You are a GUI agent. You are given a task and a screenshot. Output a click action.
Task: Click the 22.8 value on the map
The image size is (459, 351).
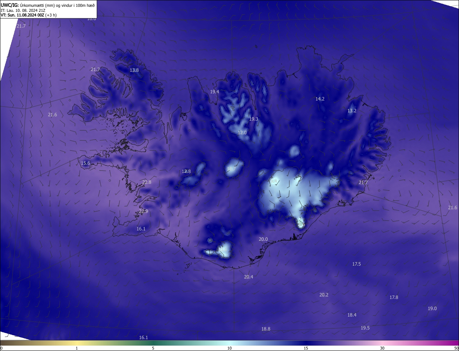click(x=147, y=182)
